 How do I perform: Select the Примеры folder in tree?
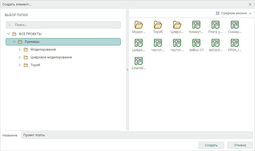coord(32,42)
